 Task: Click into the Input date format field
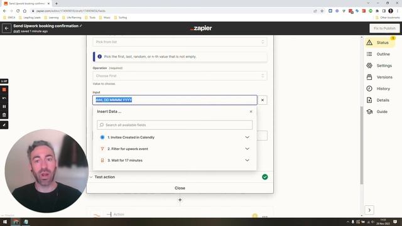[x=175, y=100]
